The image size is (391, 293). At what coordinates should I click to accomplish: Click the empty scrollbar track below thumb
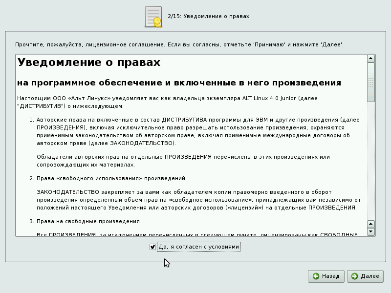coord(371,161)
